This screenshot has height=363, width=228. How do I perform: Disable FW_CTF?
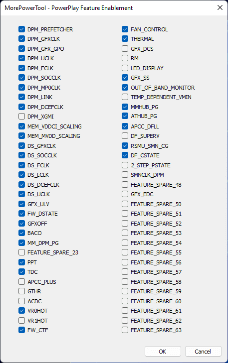[x=21, y=330]
